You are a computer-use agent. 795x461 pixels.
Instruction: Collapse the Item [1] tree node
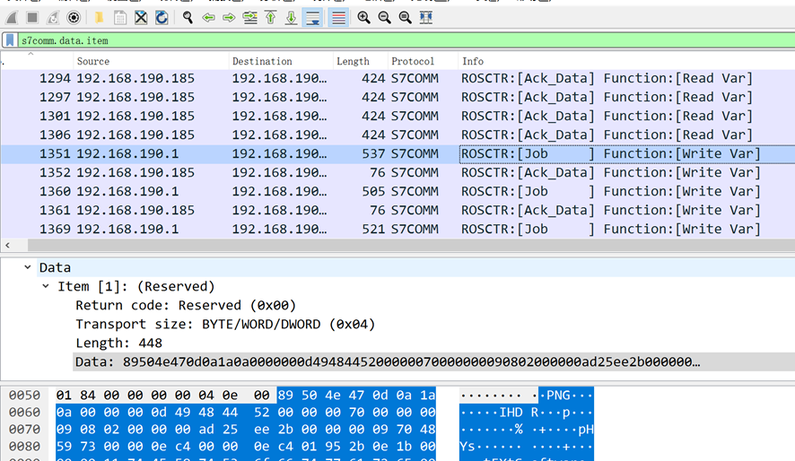pos(47,287)
